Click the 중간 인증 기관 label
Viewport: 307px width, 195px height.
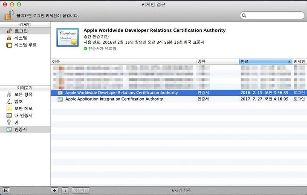pyautogui.click(x=96, y=37)
